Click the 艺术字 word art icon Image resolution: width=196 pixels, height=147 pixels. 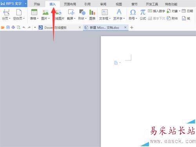pyautogui.click(x=119, y=12)
